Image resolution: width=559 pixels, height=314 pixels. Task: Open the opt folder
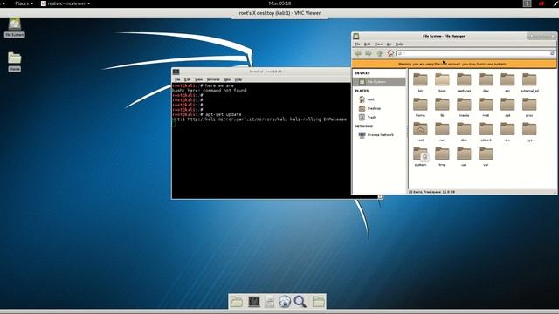(507, 107)
